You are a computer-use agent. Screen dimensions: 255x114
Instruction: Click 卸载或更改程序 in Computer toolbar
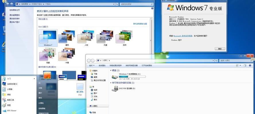click(116, 65)
